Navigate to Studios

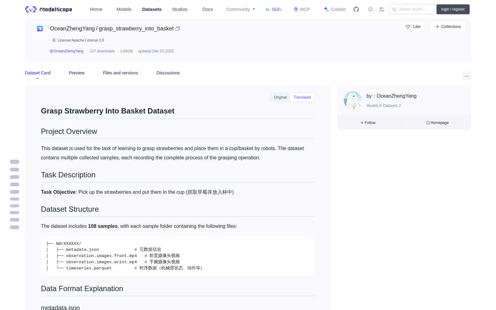point(180,9)
